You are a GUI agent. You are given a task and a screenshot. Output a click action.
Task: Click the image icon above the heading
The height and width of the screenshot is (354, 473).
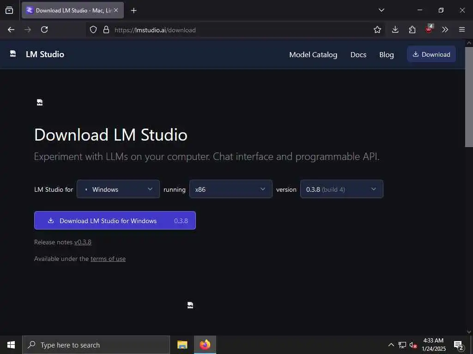[40, 102]
